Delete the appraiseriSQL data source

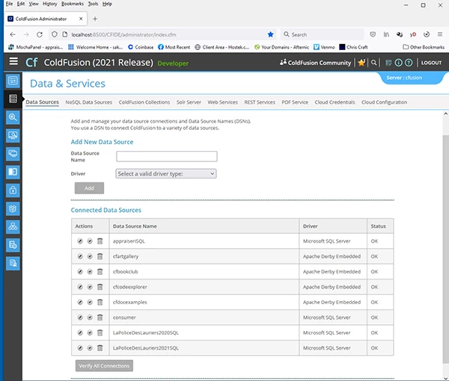pyautogui.click(x=100, y=241)
